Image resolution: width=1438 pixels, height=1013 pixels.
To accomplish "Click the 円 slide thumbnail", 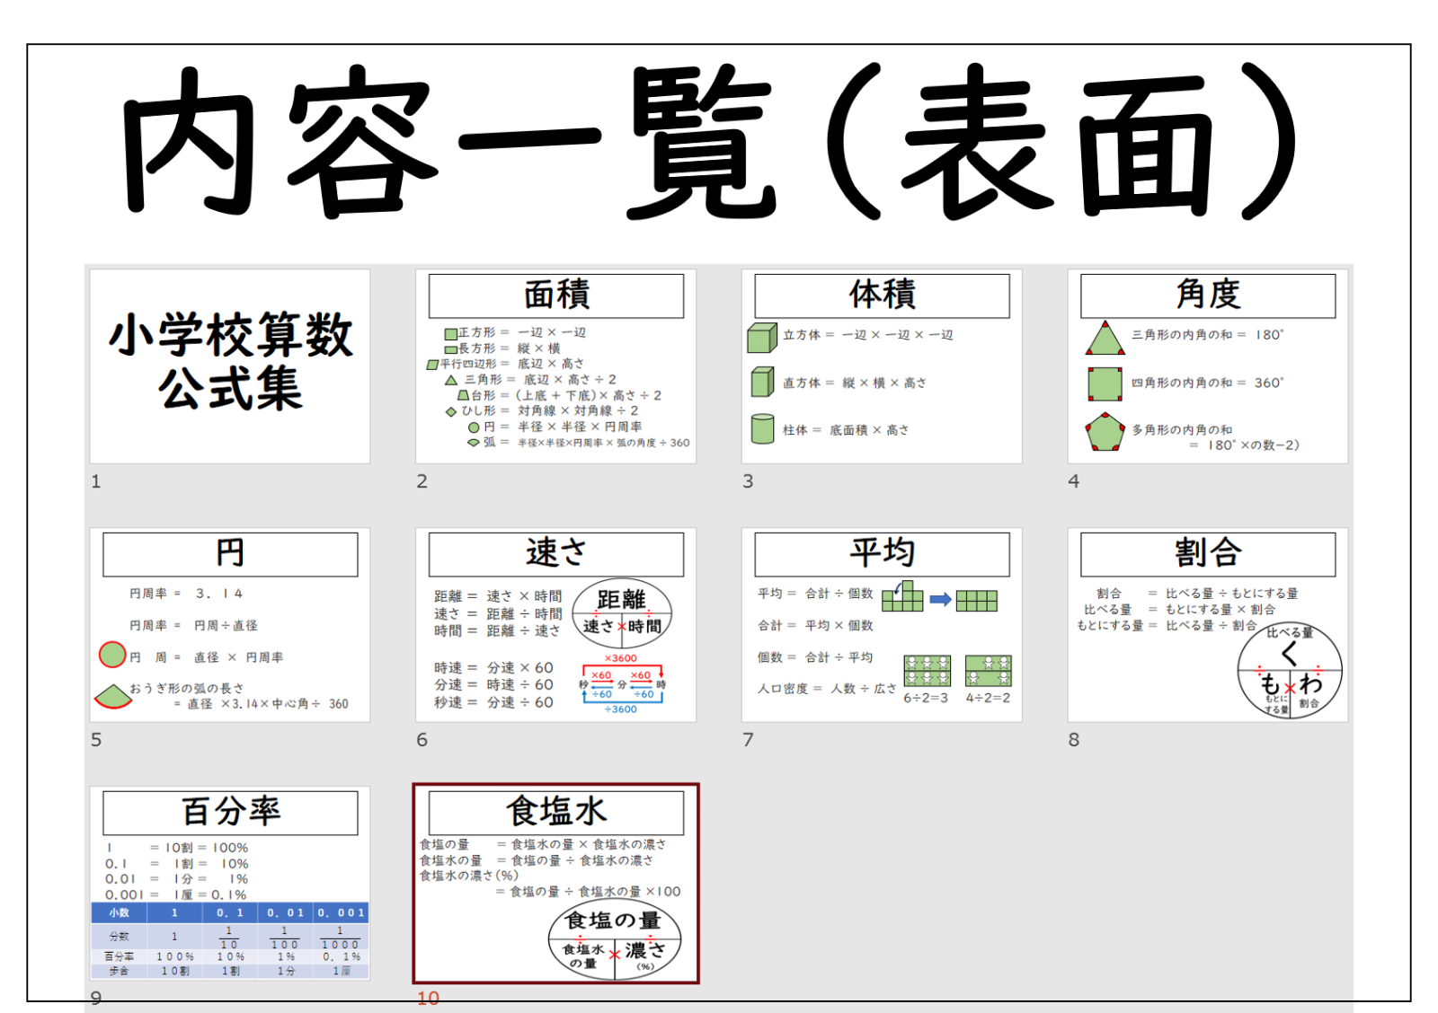I will point(230,625).
